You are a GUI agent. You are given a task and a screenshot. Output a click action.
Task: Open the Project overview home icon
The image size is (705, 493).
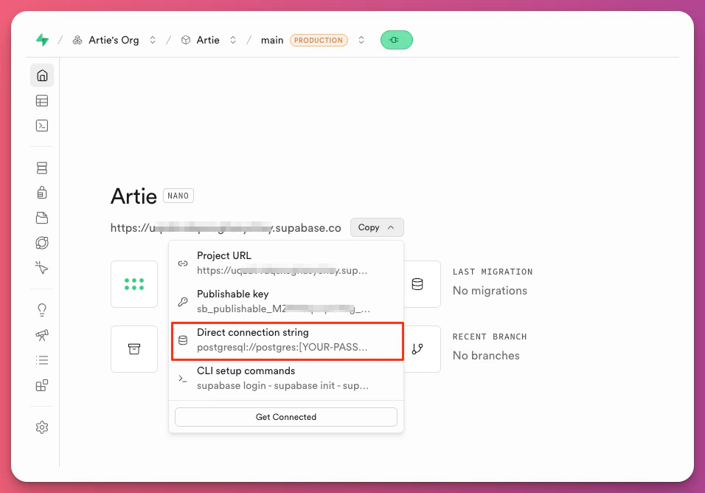click(x=42, y=75)
